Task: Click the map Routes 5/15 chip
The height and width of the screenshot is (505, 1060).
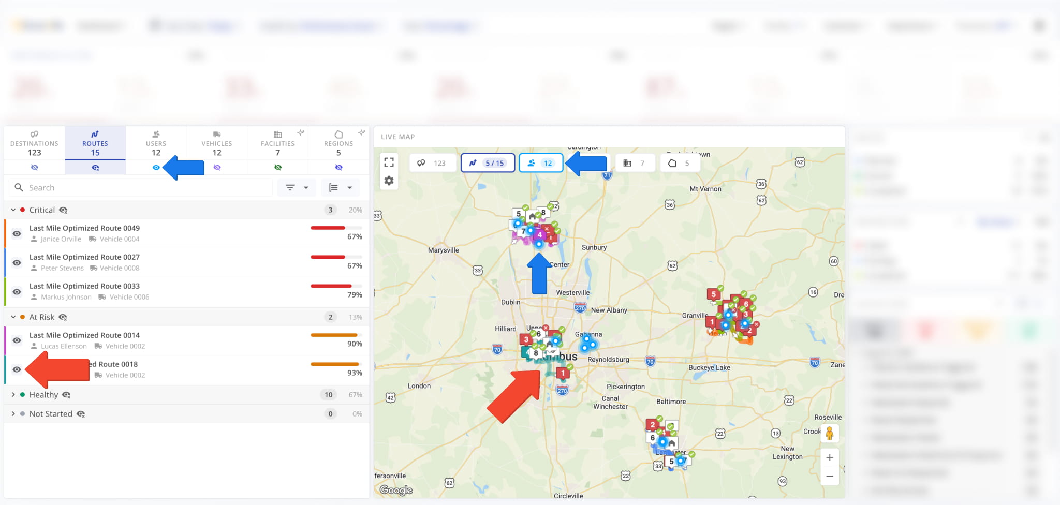Action: [488, 163]
